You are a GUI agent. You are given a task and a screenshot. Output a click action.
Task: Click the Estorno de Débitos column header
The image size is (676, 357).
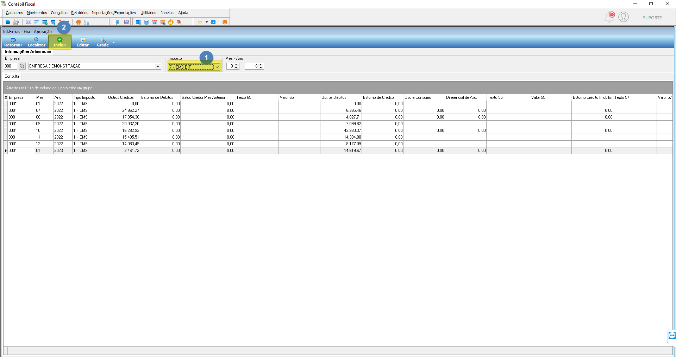[160, 97]
